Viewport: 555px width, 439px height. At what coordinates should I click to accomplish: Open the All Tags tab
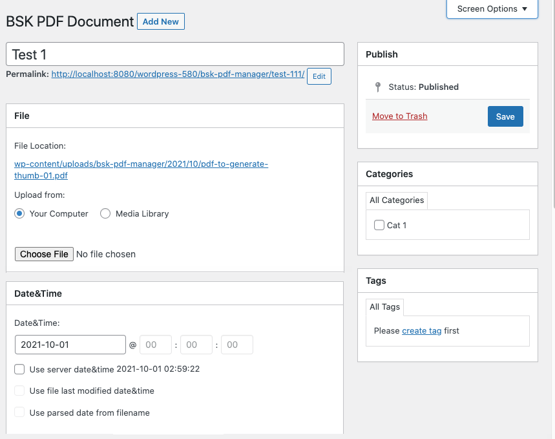(384, 306)
